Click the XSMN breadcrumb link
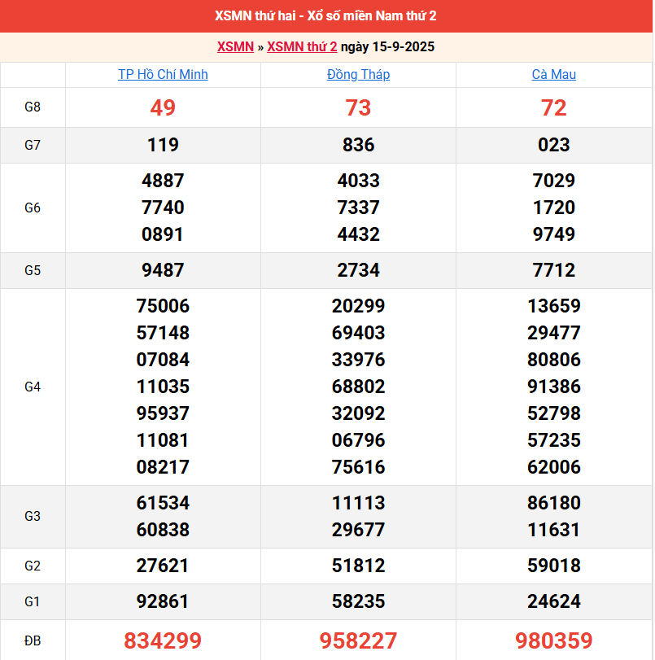The image size is (655, 660). coord(235,47)
